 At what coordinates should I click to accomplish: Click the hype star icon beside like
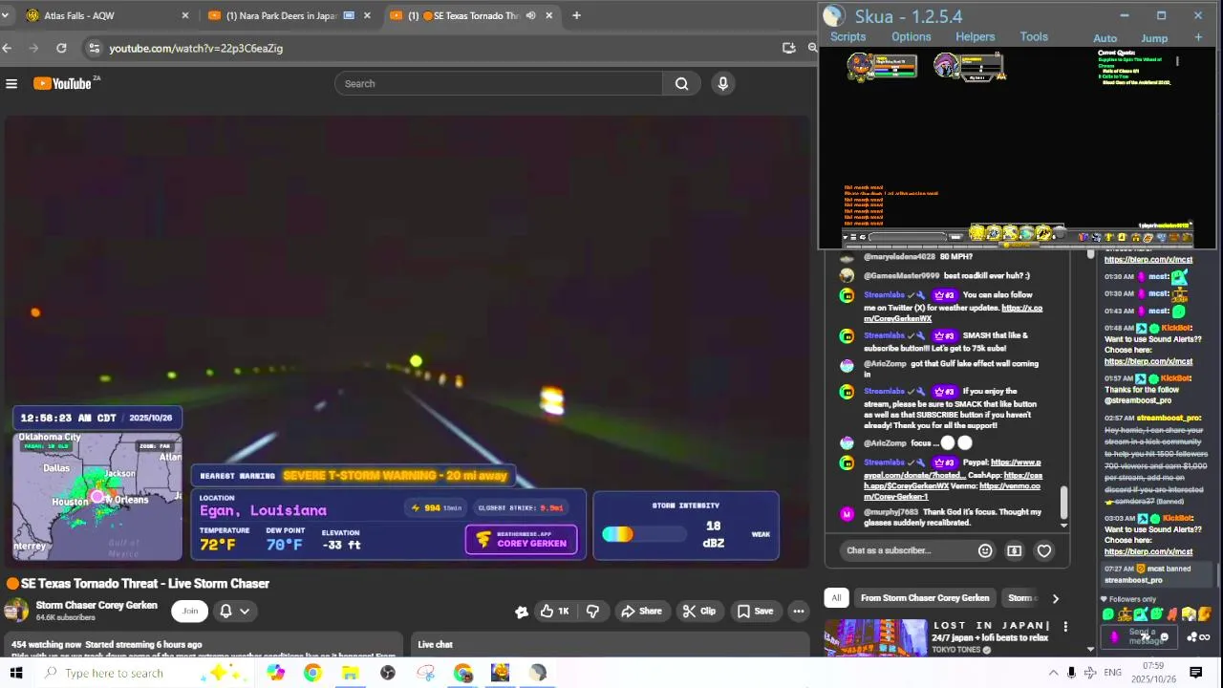(x=522, y=612)
